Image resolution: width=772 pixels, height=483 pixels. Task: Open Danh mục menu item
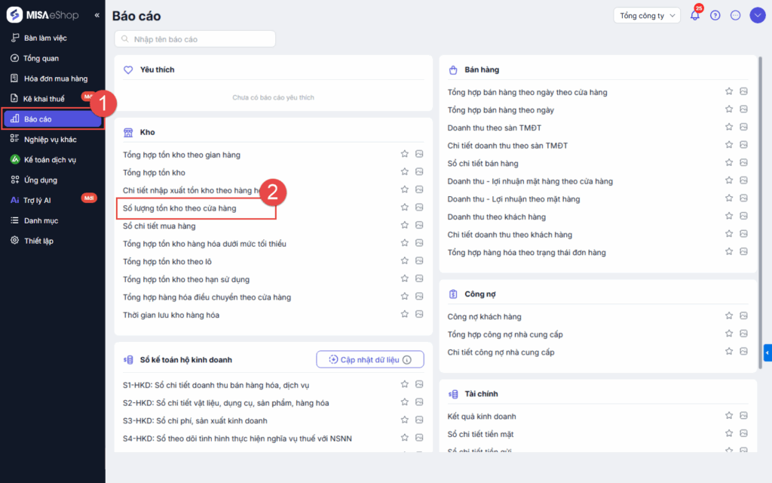pos(41,220)
